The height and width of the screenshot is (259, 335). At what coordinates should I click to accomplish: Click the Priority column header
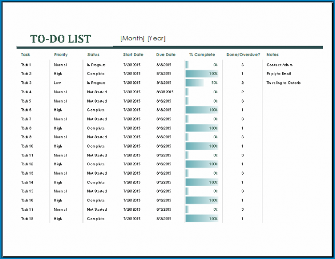pyautogui.click(x=61, y=54)
